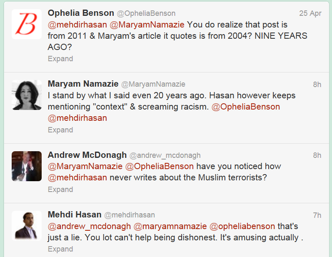332x257 pixels.
Task: Expand Ophelia Benson's tweet
Action: (x=60, y=59)
